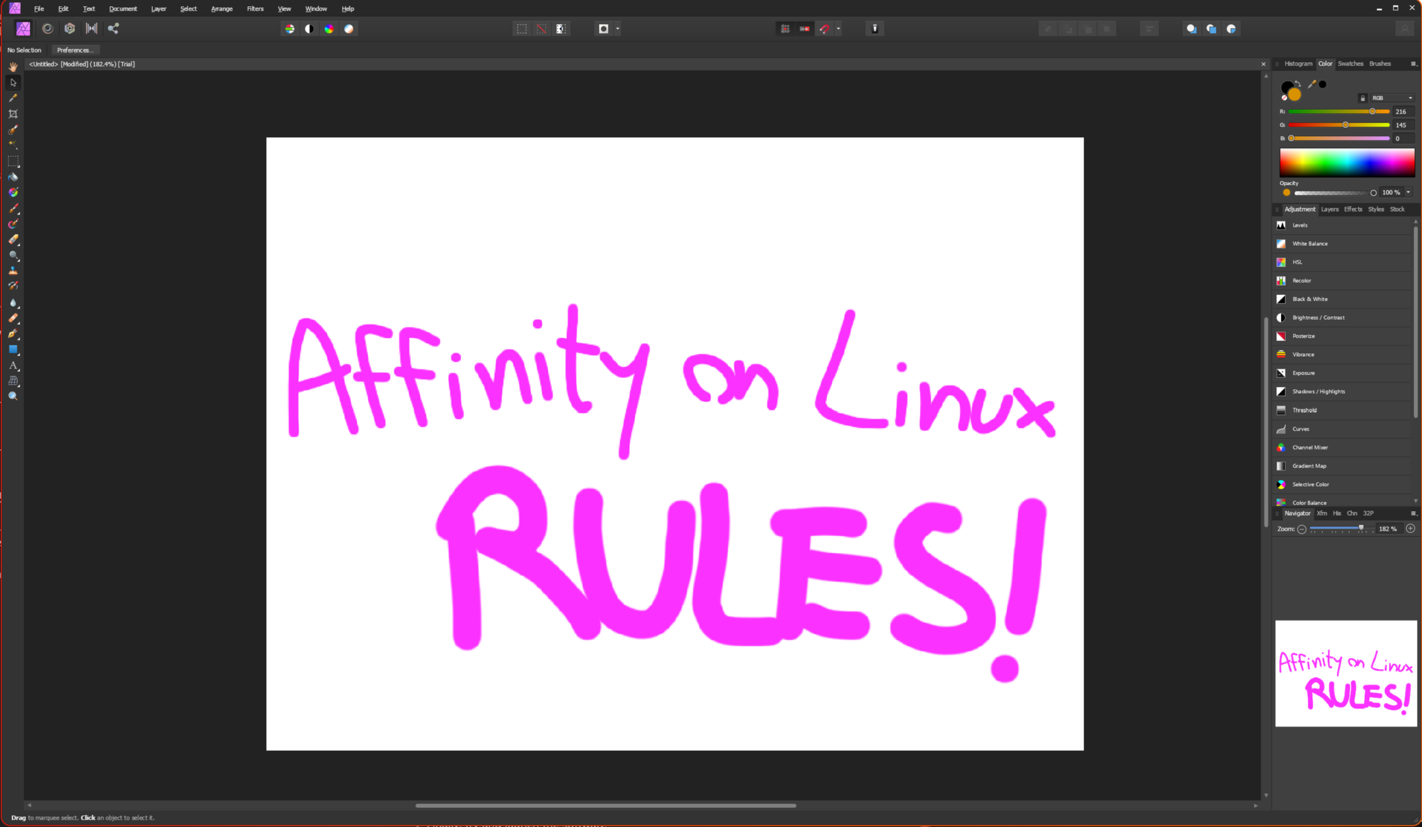Click the Subtract boolean operation icon
Image resolution: width=1422 pixels, height=827 pixels.
(1211, 29)
